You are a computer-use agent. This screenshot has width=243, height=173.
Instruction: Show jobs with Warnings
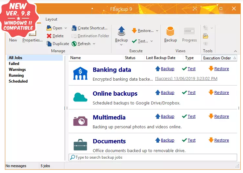(17, 70)
